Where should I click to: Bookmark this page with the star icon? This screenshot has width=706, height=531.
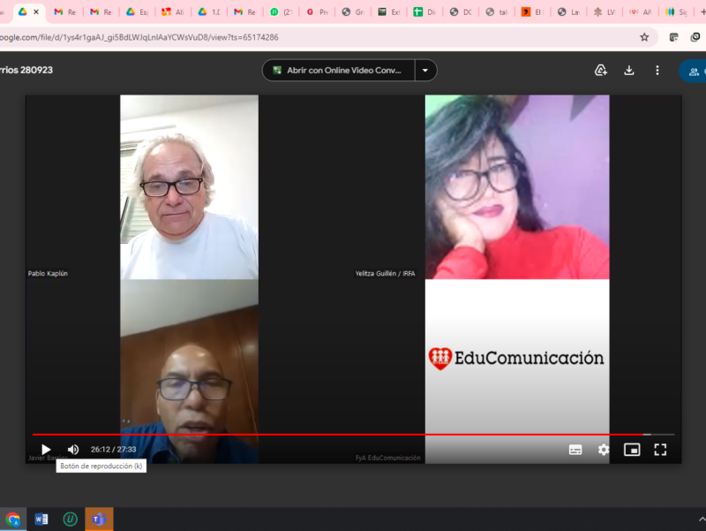(644, 37)
